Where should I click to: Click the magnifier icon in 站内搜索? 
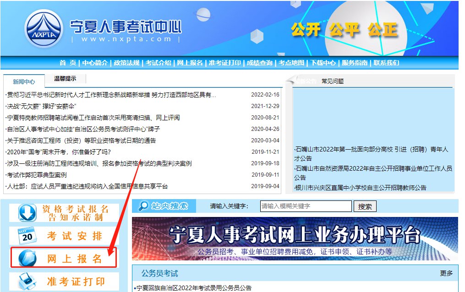143,206
